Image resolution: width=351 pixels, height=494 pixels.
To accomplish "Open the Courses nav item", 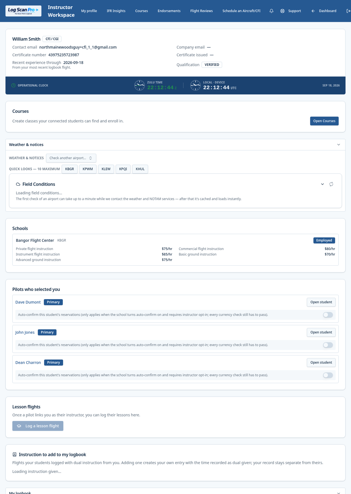I will pyautogui.click(x=141, y=11).
